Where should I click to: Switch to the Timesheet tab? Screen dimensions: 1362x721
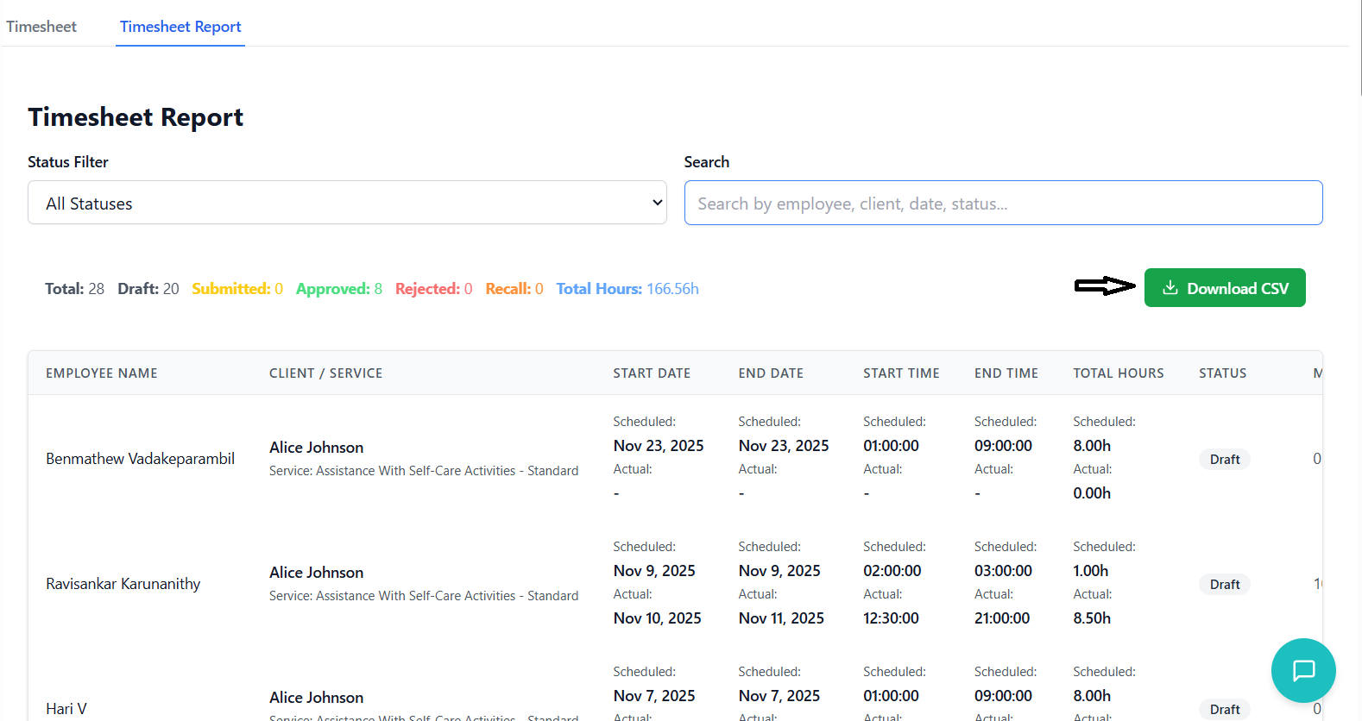[41, 27]
